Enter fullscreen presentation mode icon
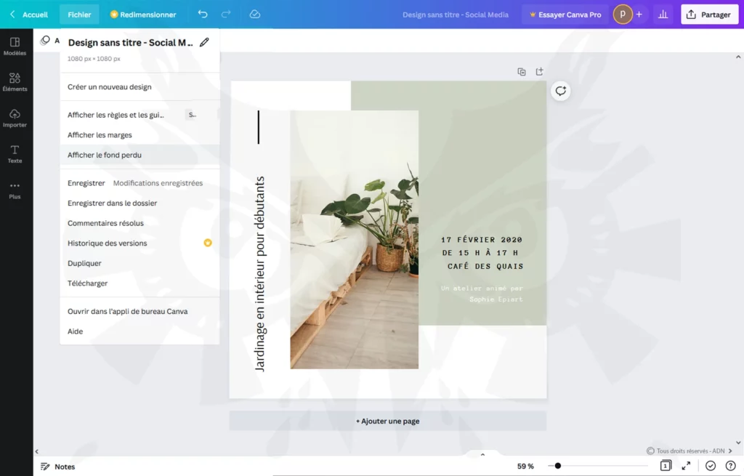Viewport: 744px width, 476px height. (686, 466)
